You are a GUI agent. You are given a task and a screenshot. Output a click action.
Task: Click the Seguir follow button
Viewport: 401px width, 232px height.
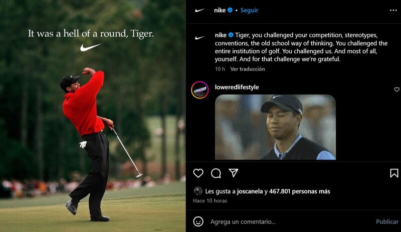click(x=249, y=10)
